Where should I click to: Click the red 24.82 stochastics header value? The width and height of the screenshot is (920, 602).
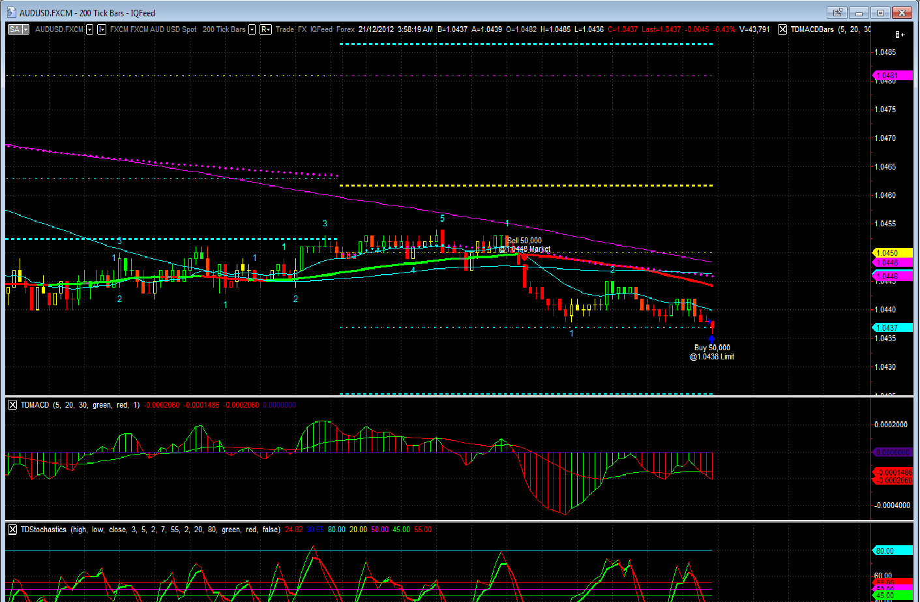pyautogui.click(x=293, y=530)
